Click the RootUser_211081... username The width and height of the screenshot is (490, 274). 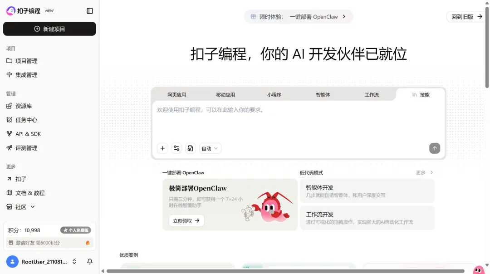44,262
